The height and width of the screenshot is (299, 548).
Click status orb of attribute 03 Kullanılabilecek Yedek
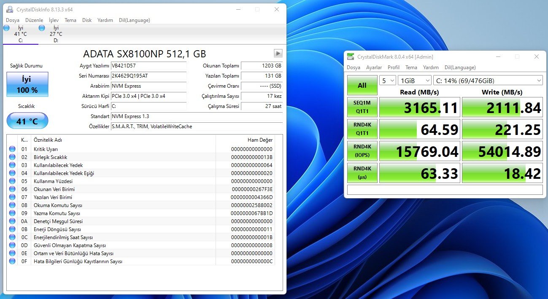click(12, 165)
